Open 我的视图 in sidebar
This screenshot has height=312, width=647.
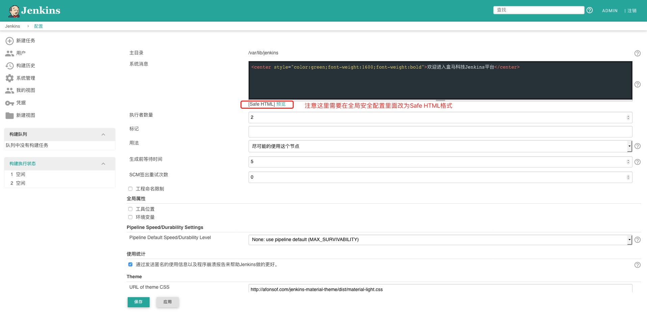[26, 90]
